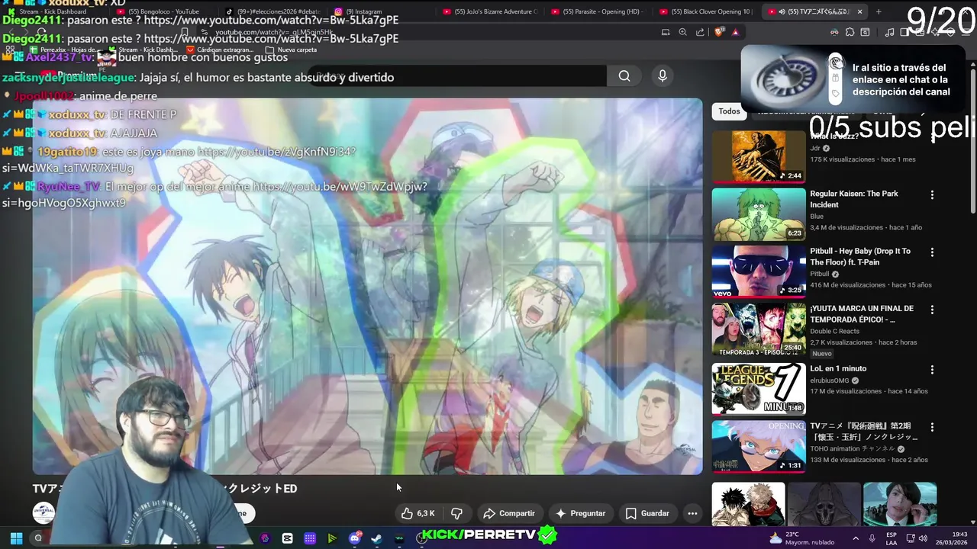Open Pitbull Hey Baby video thumbnail

(759, 271)
